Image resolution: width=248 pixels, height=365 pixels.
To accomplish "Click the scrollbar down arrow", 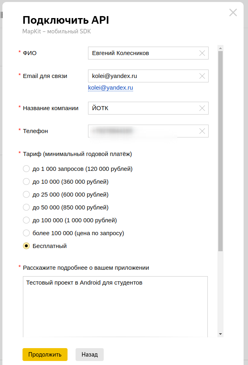I will pos(220,334).
